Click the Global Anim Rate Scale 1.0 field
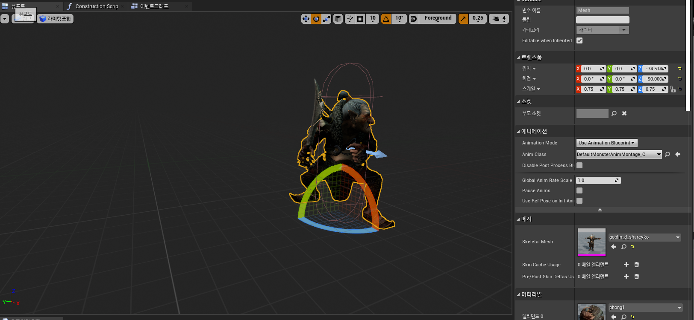This screenshot has height=320, width=694. 598,180
